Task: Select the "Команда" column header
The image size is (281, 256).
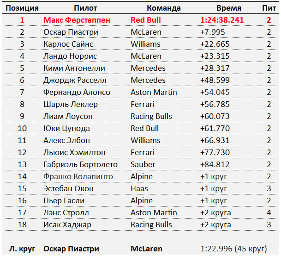Action: (x=163, y=8)
